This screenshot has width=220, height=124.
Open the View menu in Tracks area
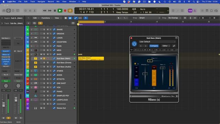click(58, 18)
